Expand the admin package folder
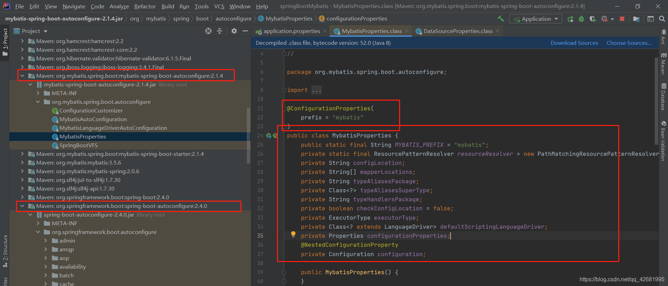The width and height of the screenshot is (668, 286). tap(46, 241)
